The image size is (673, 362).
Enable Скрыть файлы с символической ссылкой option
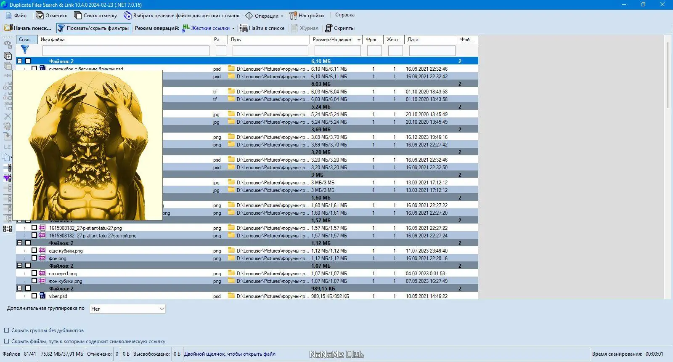[6, 341]
